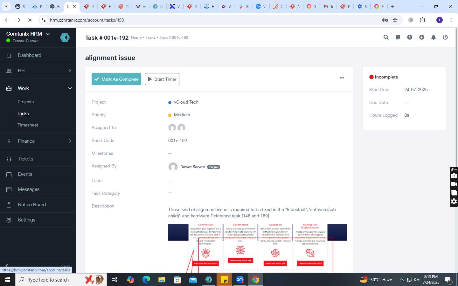
Task: Click the Tickets headset icon
Action: (9, 159)
